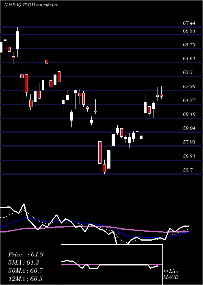Select the 59.04 price level label

[189, 128]
